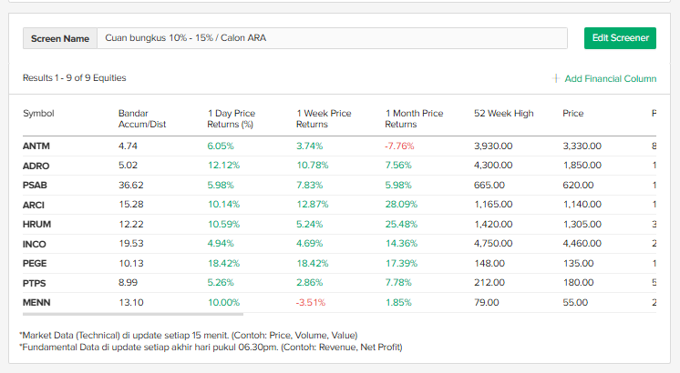680x373 pixels.
Task: Sort by Price column header
Action: (573, 114)
